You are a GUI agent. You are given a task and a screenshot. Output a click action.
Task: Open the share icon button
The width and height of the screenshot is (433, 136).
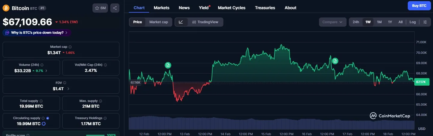(115, 8)
